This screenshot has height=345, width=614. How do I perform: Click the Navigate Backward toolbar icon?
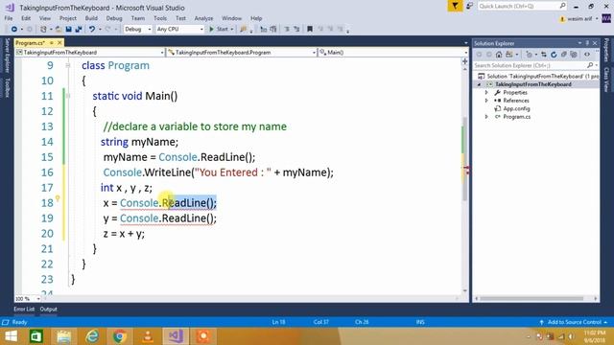point(14,30)
